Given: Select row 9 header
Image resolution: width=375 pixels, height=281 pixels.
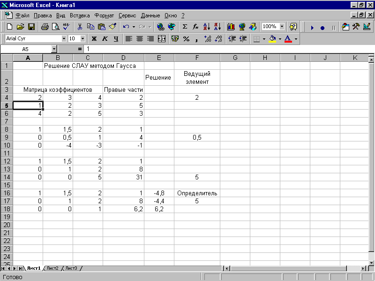Looking at the screenshot, I should (7, 137).
